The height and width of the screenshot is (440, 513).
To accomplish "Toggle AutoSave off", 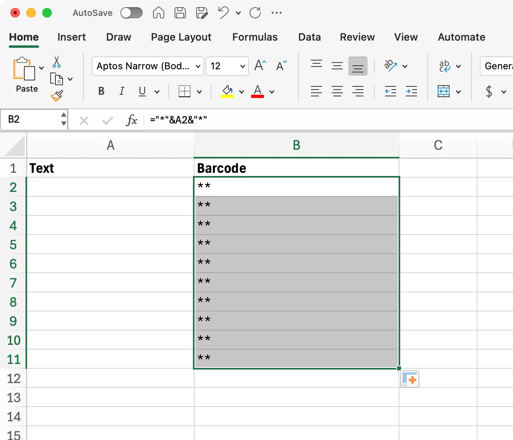I will 132,13.
